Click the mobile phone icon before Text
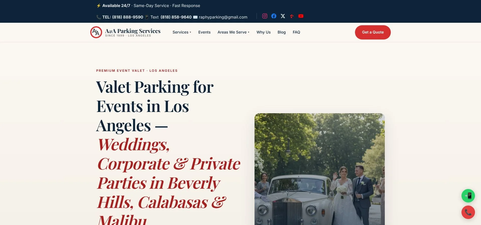 [147, 17]
